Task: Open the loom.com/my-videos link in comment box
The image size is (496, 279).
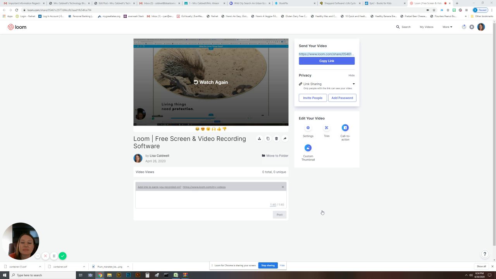Action: tap(204, 187)
